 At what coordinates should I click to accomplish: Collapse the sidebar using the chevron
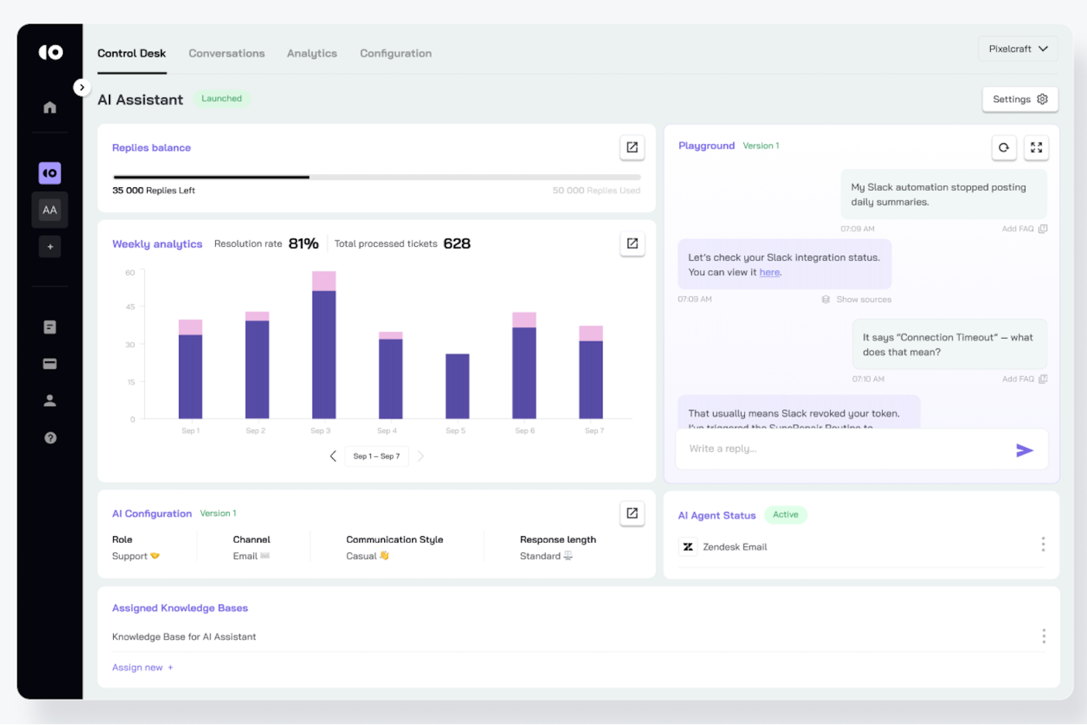(x=82, y=87)
